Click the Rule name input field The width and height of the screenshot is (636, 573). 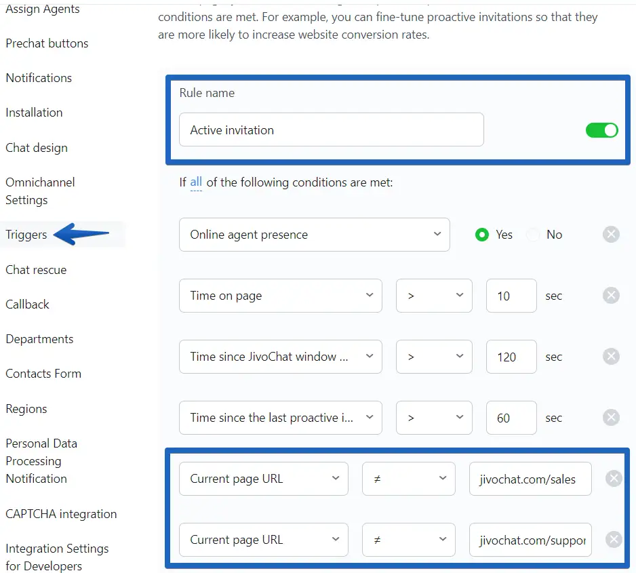coord(331,130)
